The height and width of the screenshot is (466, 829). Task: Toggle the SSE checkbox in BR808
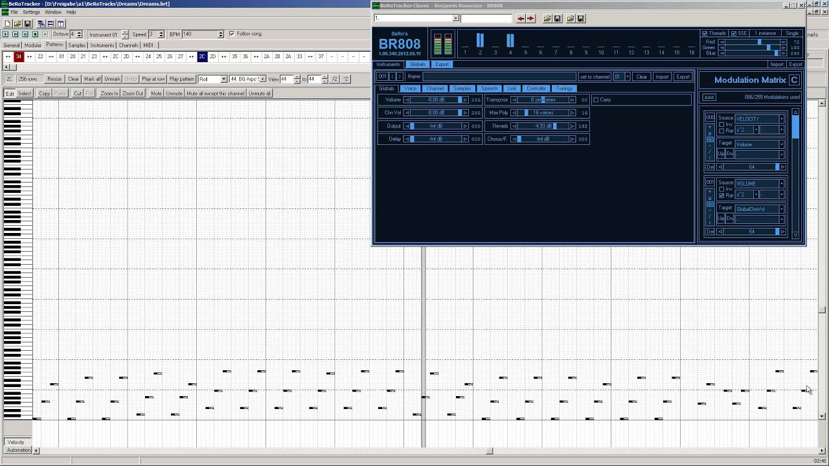734,34
